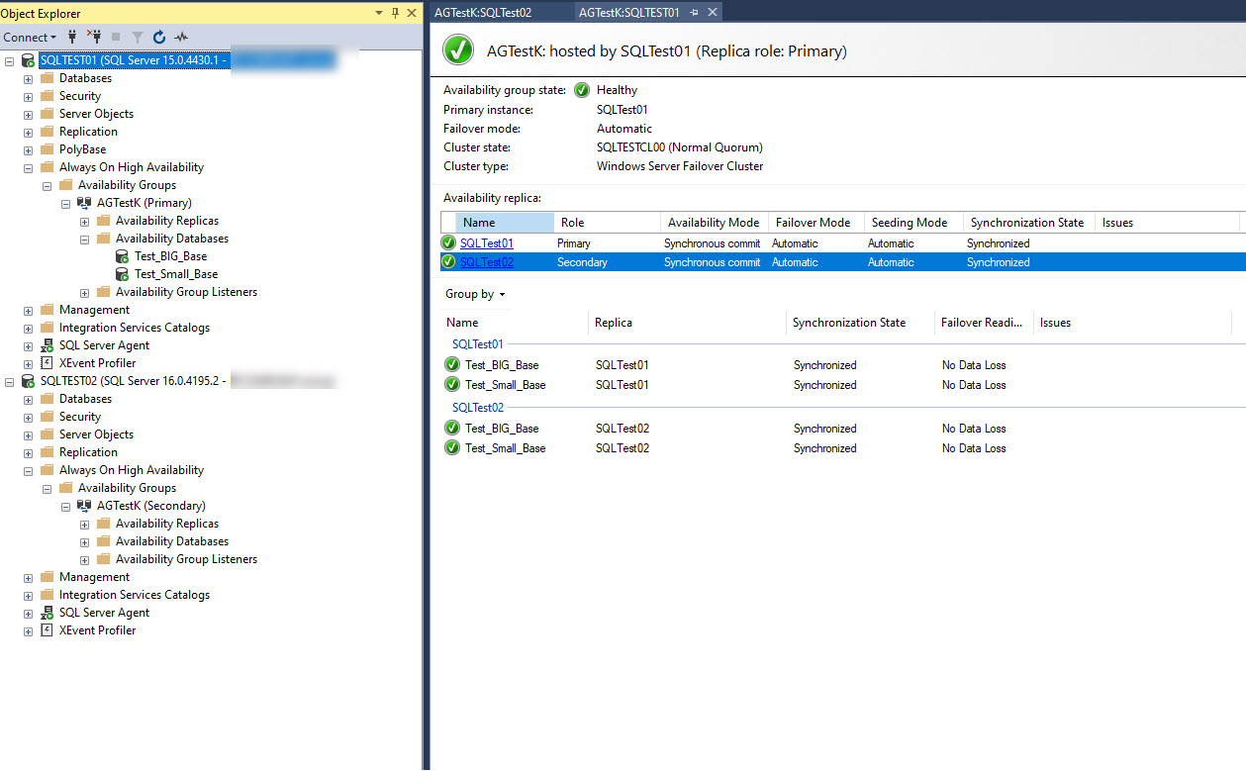Click the green status icon of SQLTest01 replica row
Image resolution: width=1246 pixels, height=771 pixels.
pos(449,242)
